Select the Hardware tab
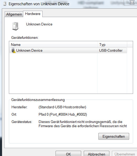The width and height of the screenshot is (137, 156). click(x=33, y=14)
